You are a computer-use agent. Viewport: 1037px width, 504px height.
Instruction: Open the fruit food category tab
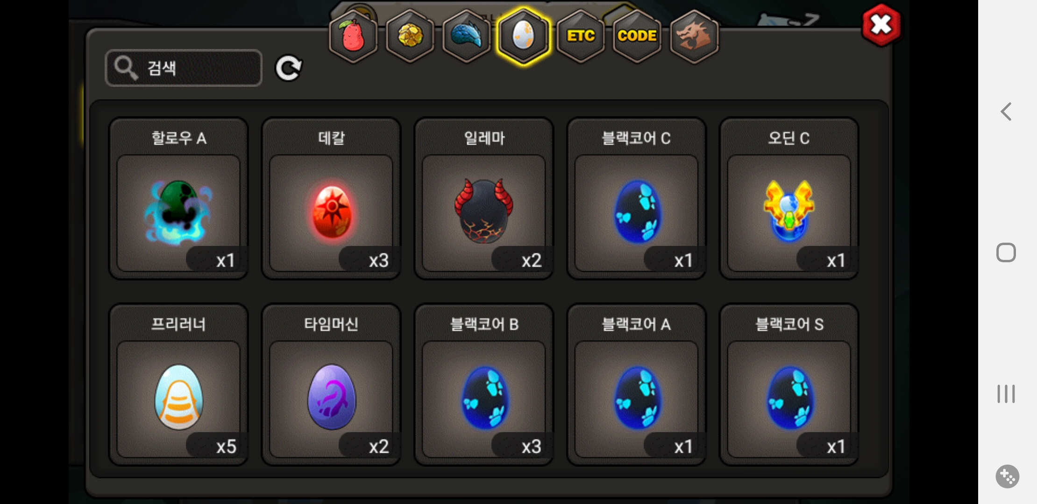(x=354, y=36)
